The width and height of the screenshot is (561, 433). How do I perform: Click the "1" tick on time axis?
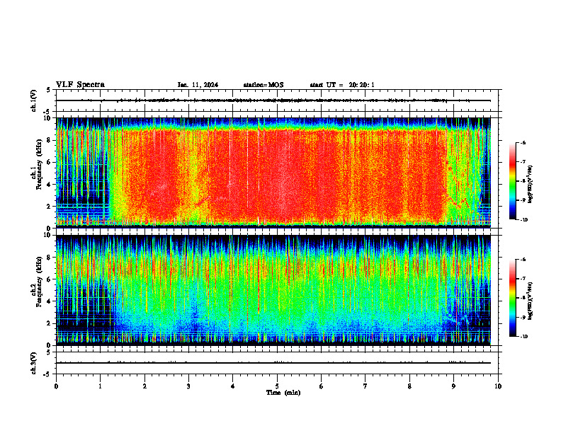(100, 386)
